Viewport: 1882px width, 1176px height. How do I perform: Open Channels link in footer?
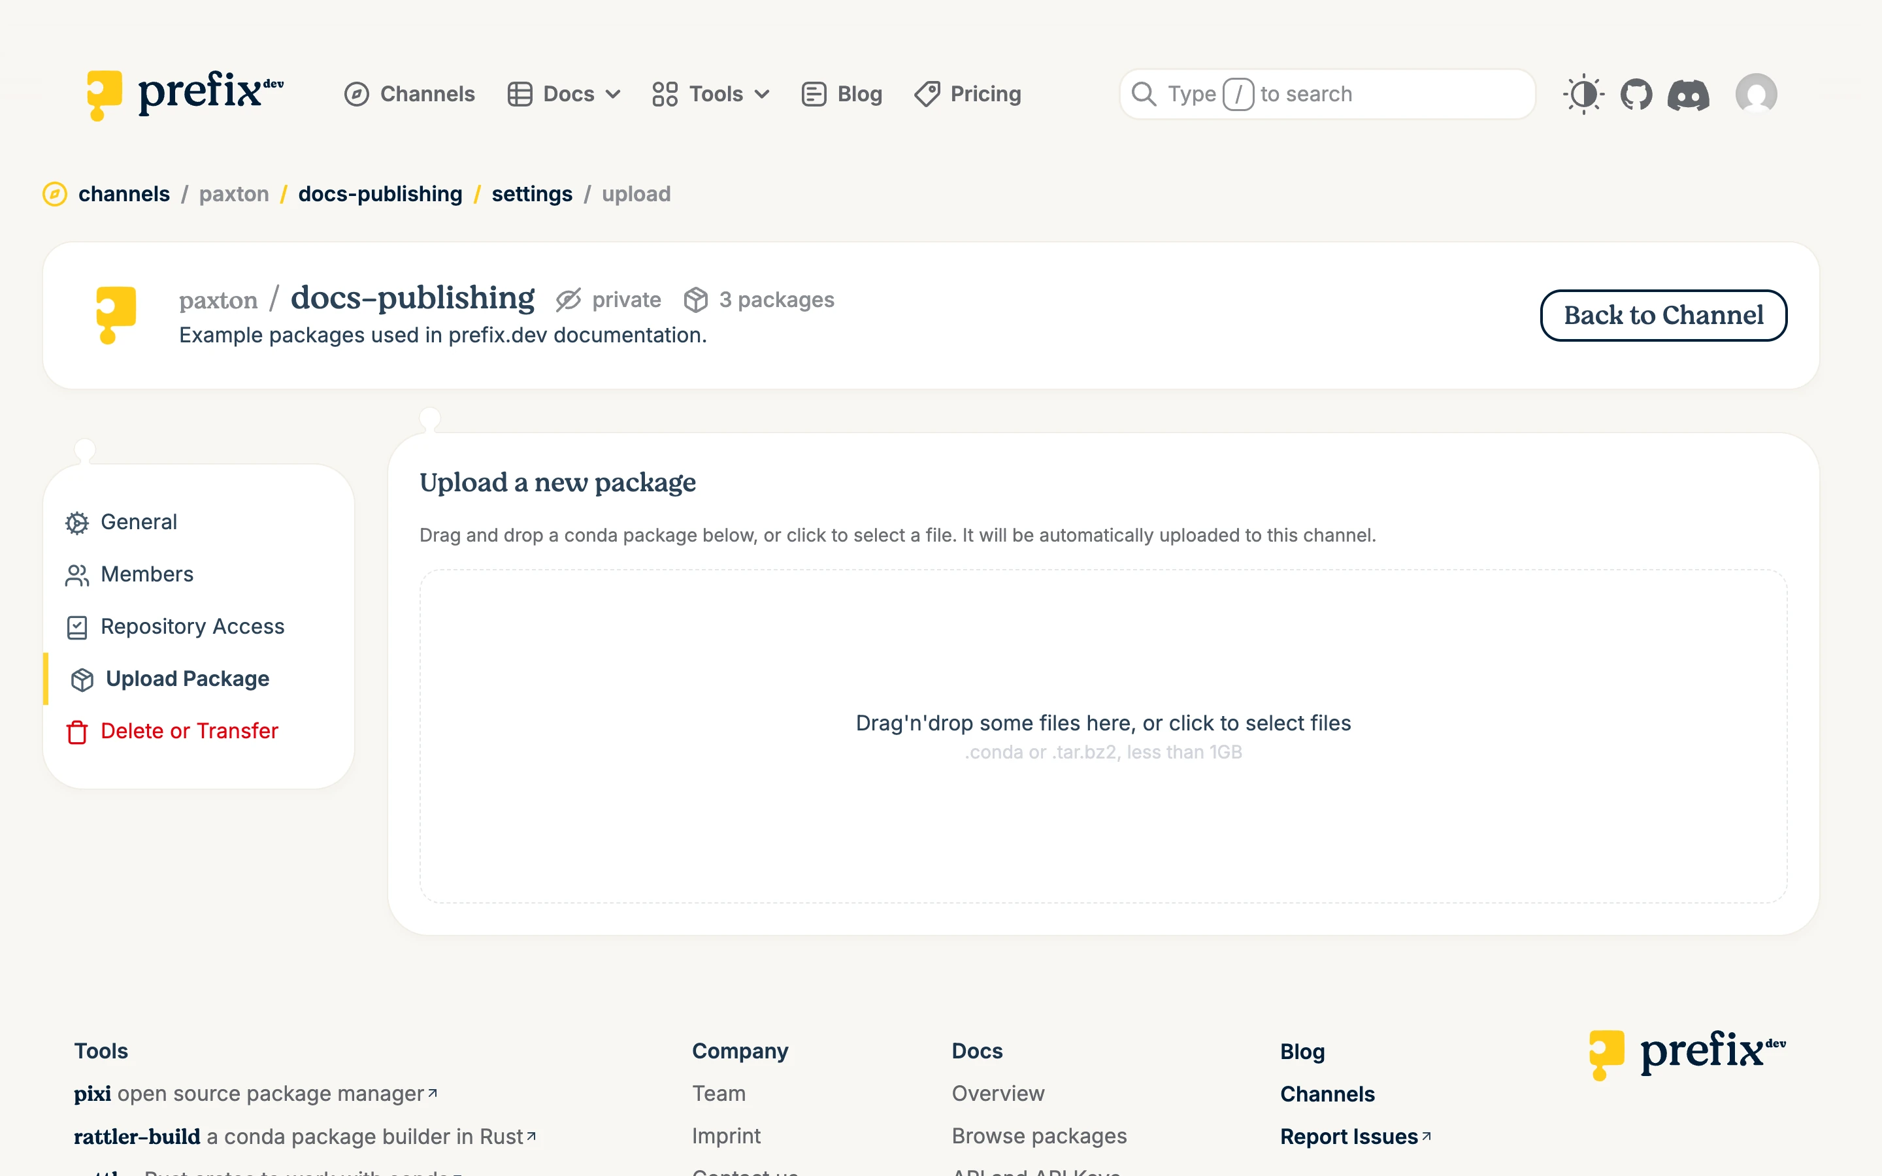tap(1327, 1094)
